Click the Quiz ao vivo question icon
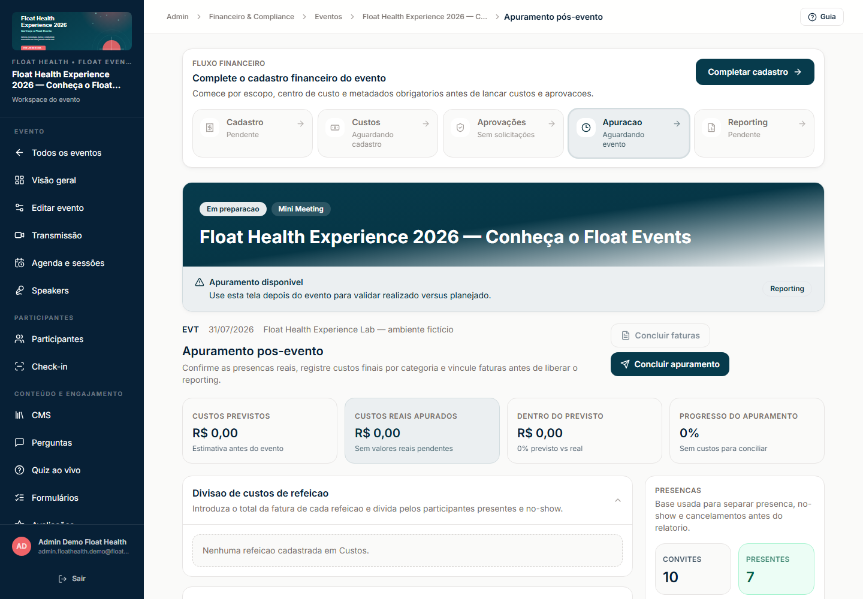Screen dimensions: 863x599 (19, 470)
